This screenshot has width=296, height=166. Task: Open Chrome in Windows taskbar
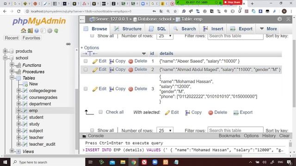[134, 162]
